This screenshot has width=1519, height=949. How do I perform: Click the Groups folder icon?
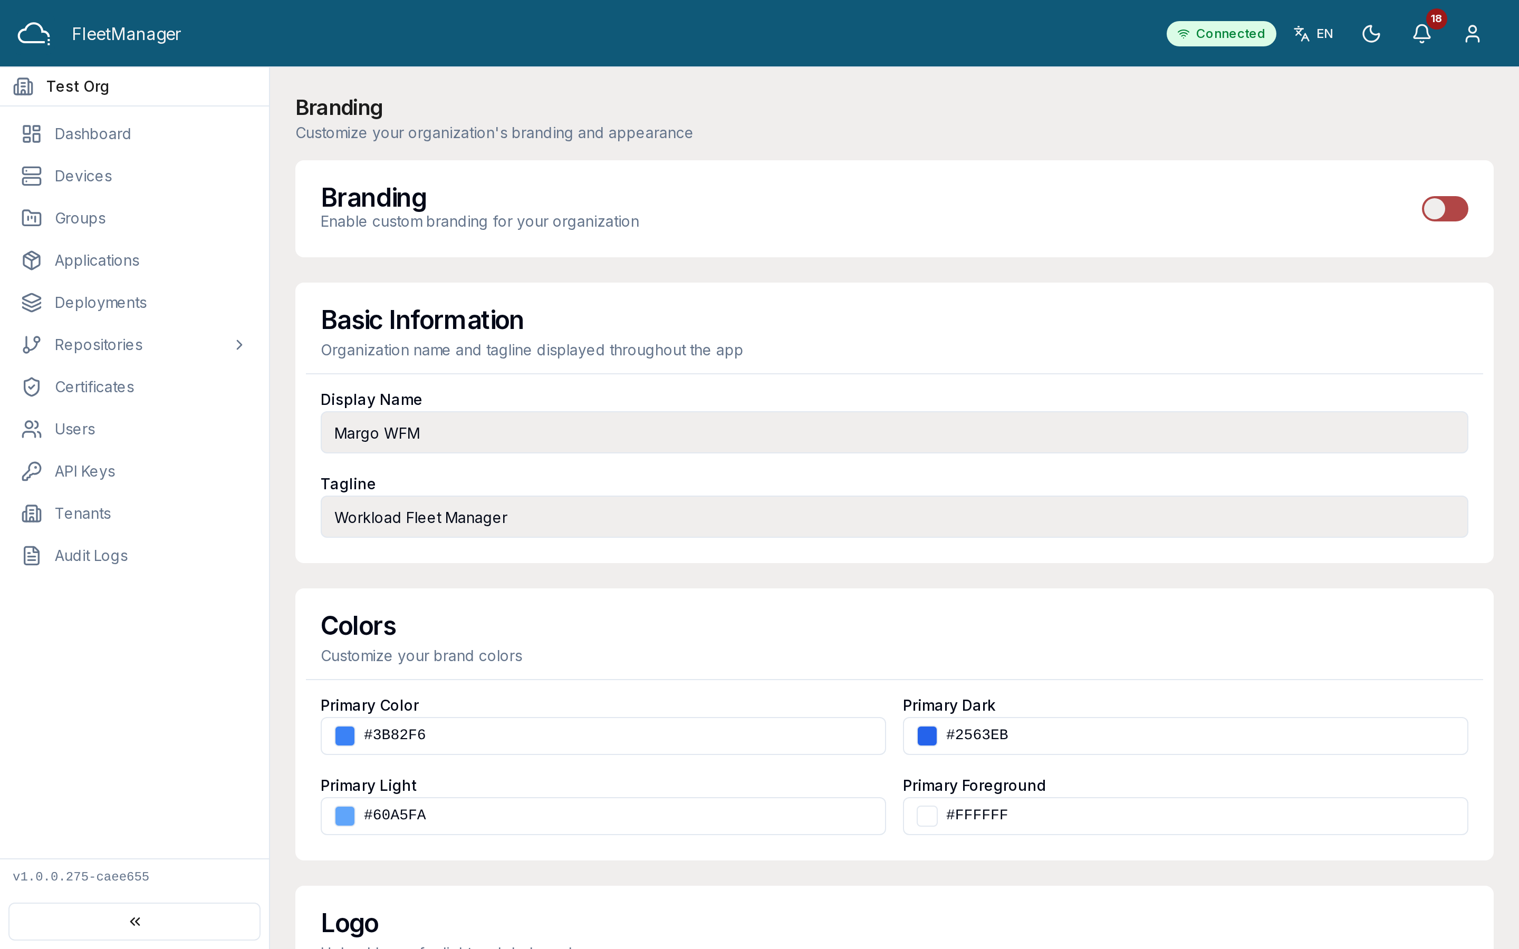coord(32,218)
